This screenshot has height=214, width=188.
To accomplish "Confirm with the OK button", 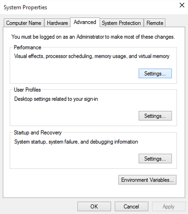I will [x=94, y=206].
